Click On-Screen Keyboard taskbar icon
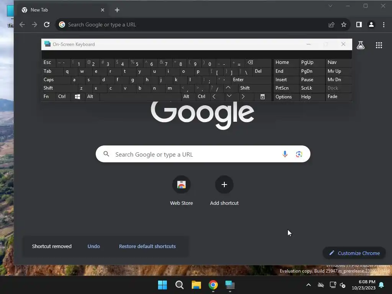This screenshot has width=392, height=294. 230,285
